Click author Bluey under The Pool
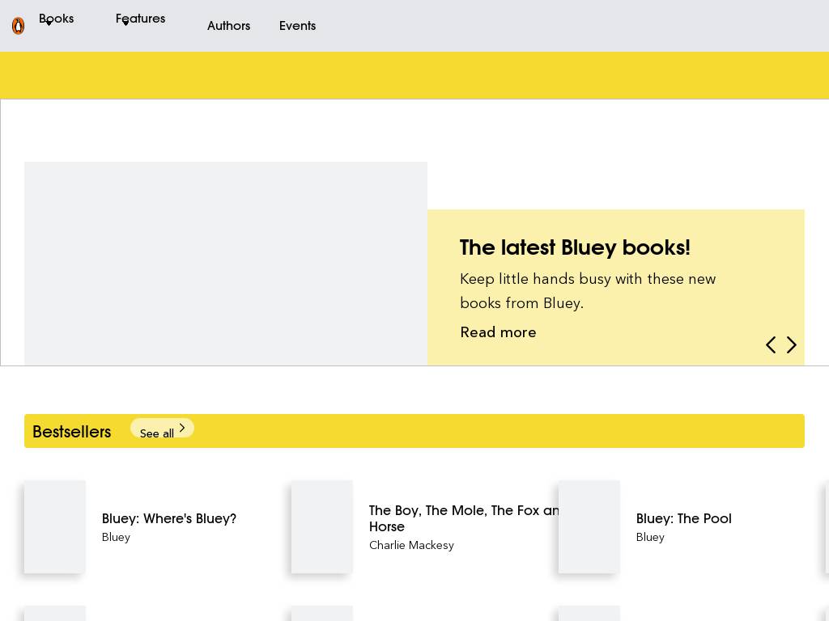Image resolution: width=829 pixels, height=621 pixels. pos(650,537)
